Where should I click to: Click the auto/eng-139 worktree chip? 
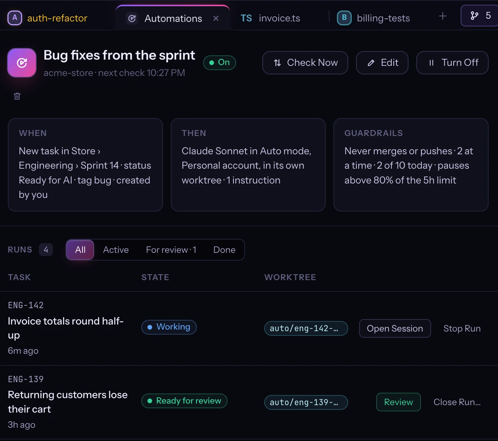(x=306, y=402)
